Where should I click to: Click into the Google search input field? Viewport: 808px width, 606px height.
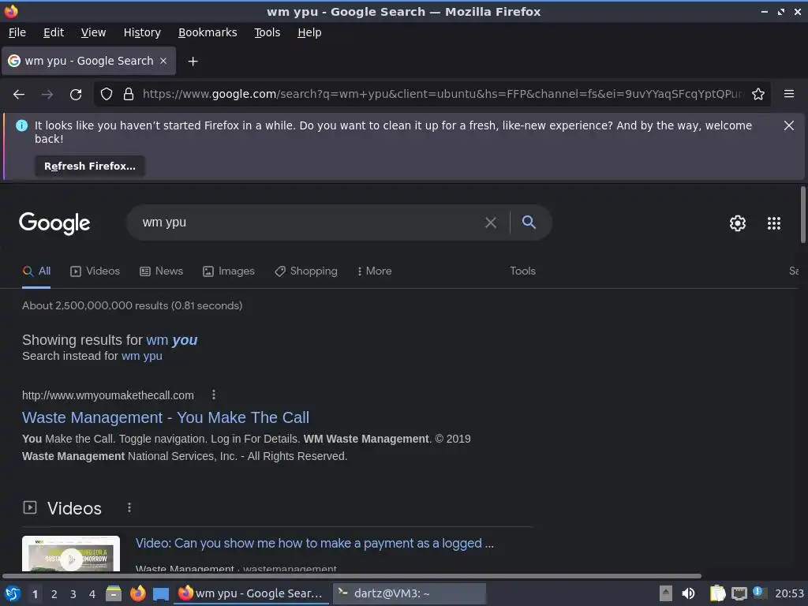pyautogui.click(x=309, y=223)
